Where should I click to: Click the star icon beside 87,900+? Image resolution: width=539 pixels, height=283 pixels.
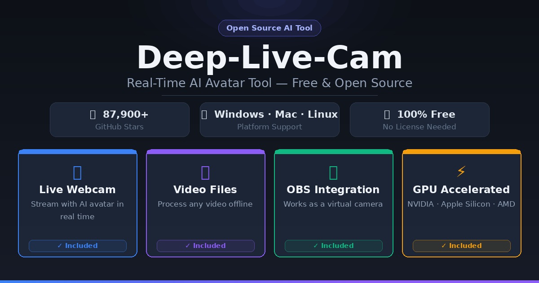coord(93,115)
